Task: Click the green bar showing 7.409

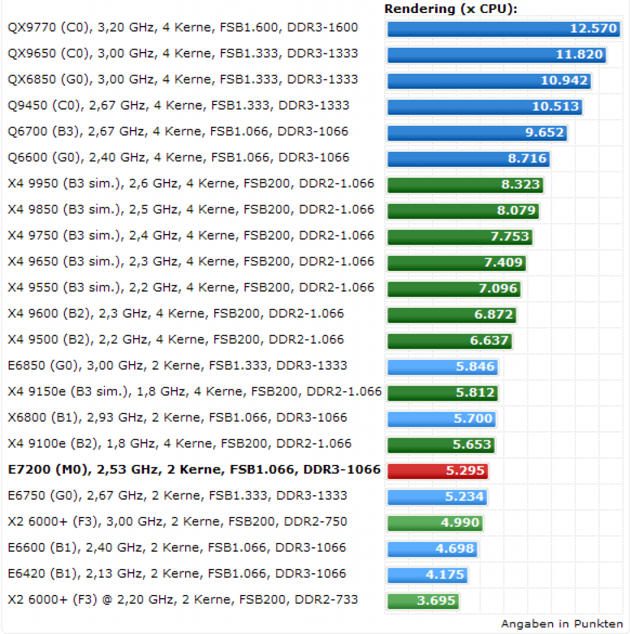Action: click(x=457, y=263)
